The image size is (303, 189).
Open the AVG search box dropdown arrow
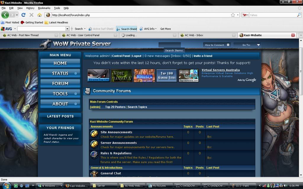click(67, 29)
